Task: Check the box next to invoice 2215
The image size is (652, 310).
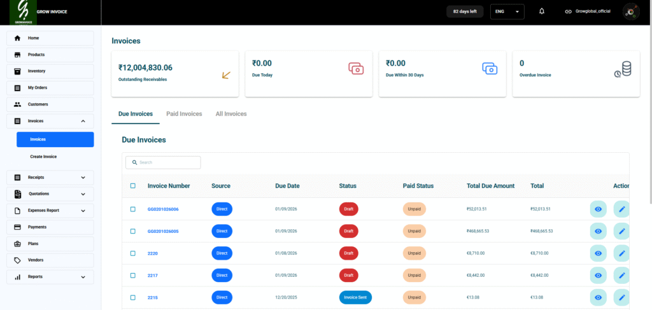Action: point(132,298)
